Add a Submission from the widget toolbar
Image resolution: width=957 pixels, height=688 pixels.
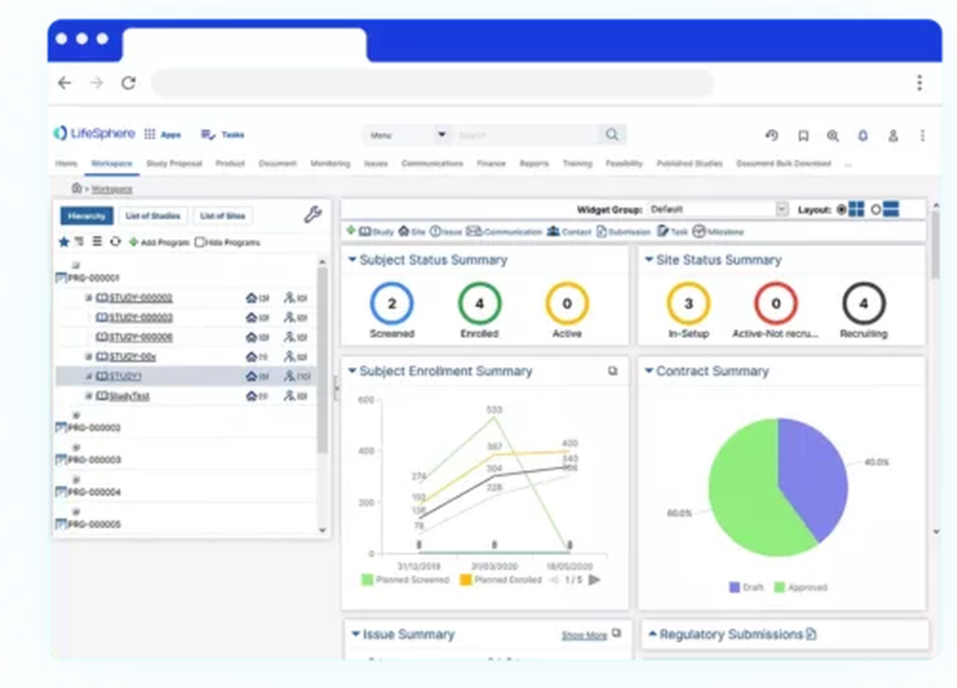623,232
